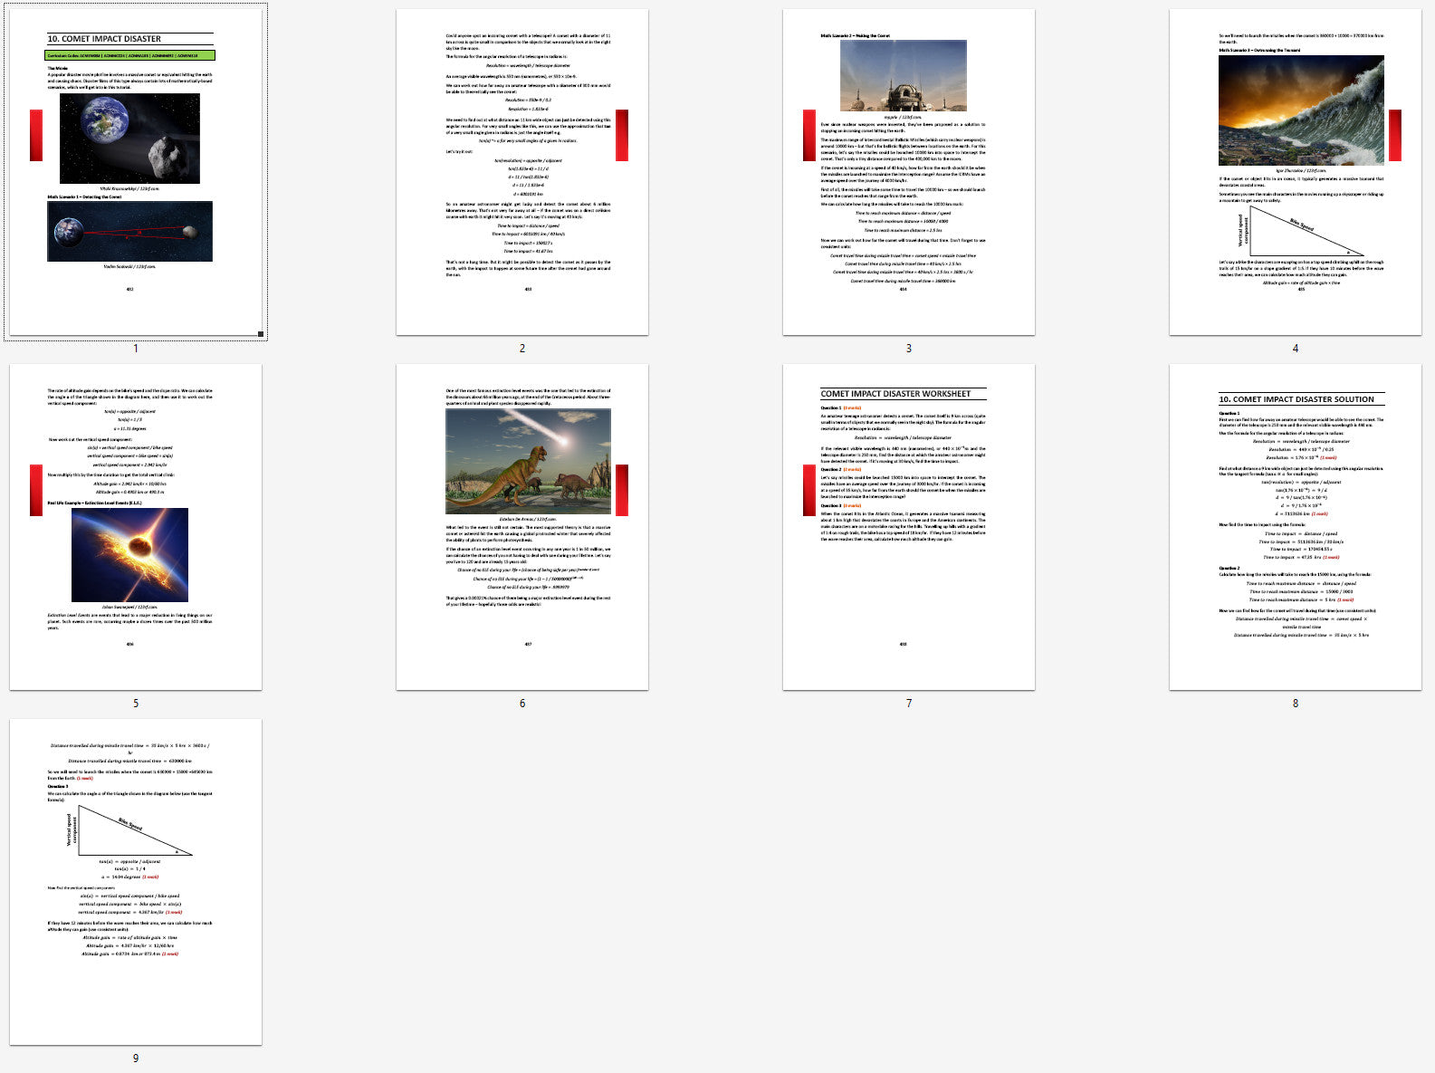Click the page number label 7
This screenshot has height=1073, width=1435.
coord(909,704)
